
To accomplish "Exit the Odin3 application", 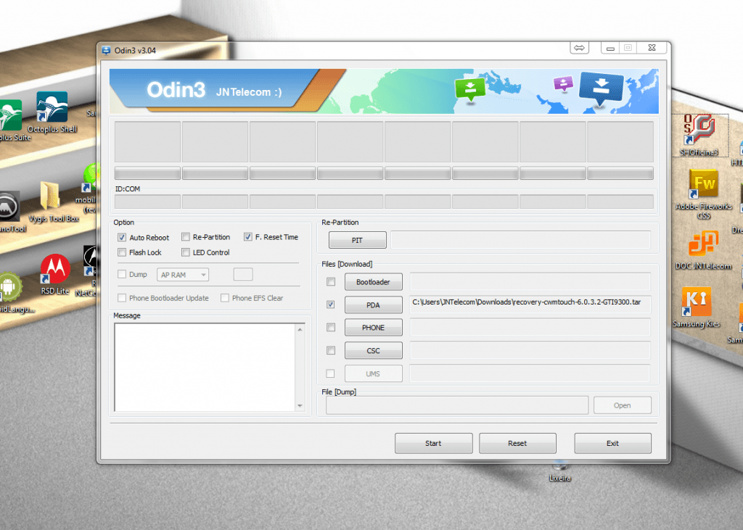I will 612,443.
